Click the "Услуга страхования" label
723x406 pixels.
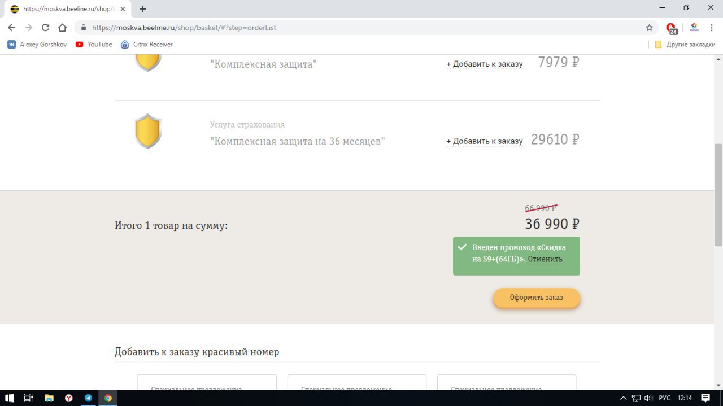247,124
